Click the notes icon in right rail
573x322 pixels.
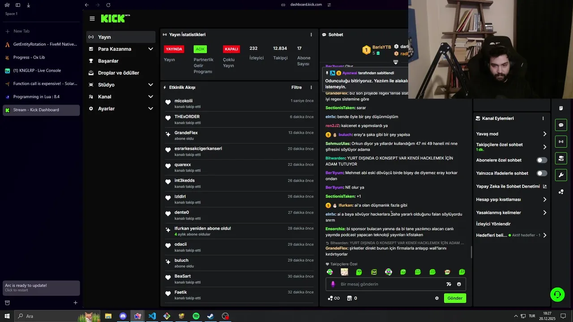click(x=561, y=108)
